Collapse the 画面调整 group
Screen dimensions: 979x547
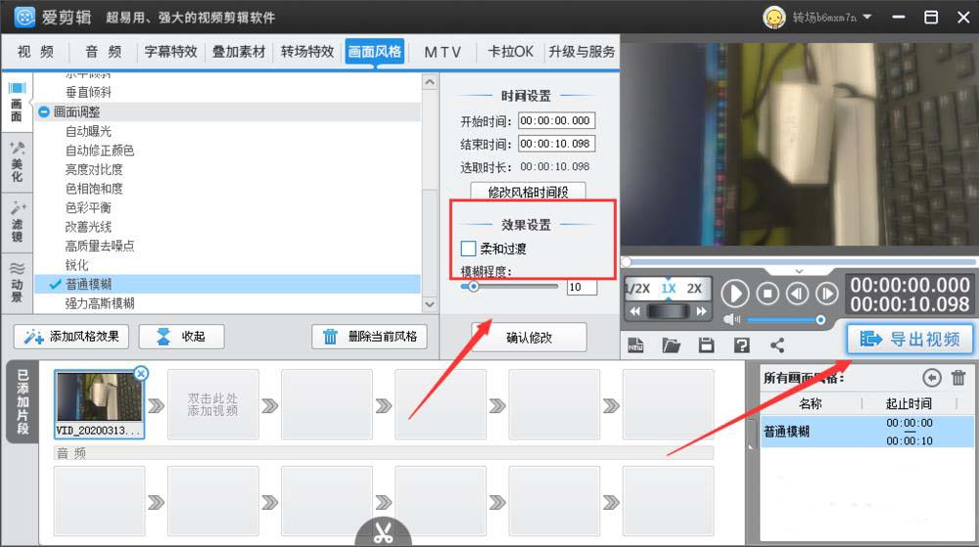44,112
